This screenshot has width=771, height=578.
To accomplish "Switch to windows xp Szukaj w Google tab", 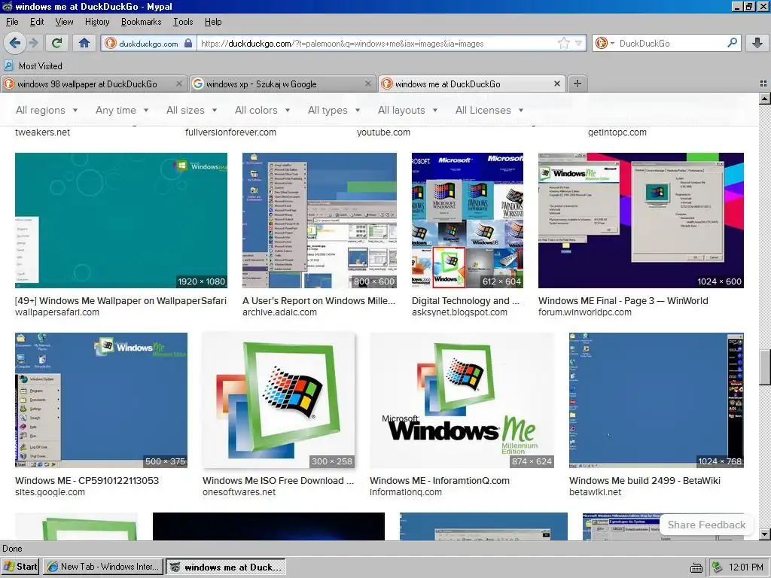I will pyautogui.click(x=283, y=84).
